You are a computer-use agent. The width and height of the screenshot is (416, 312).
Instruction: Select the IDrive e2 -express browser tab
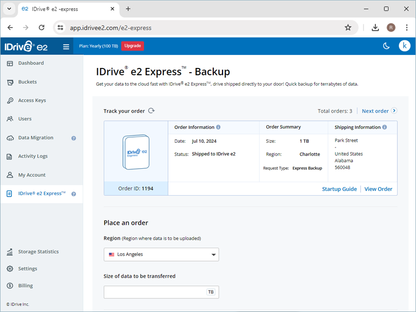point(69,9)
